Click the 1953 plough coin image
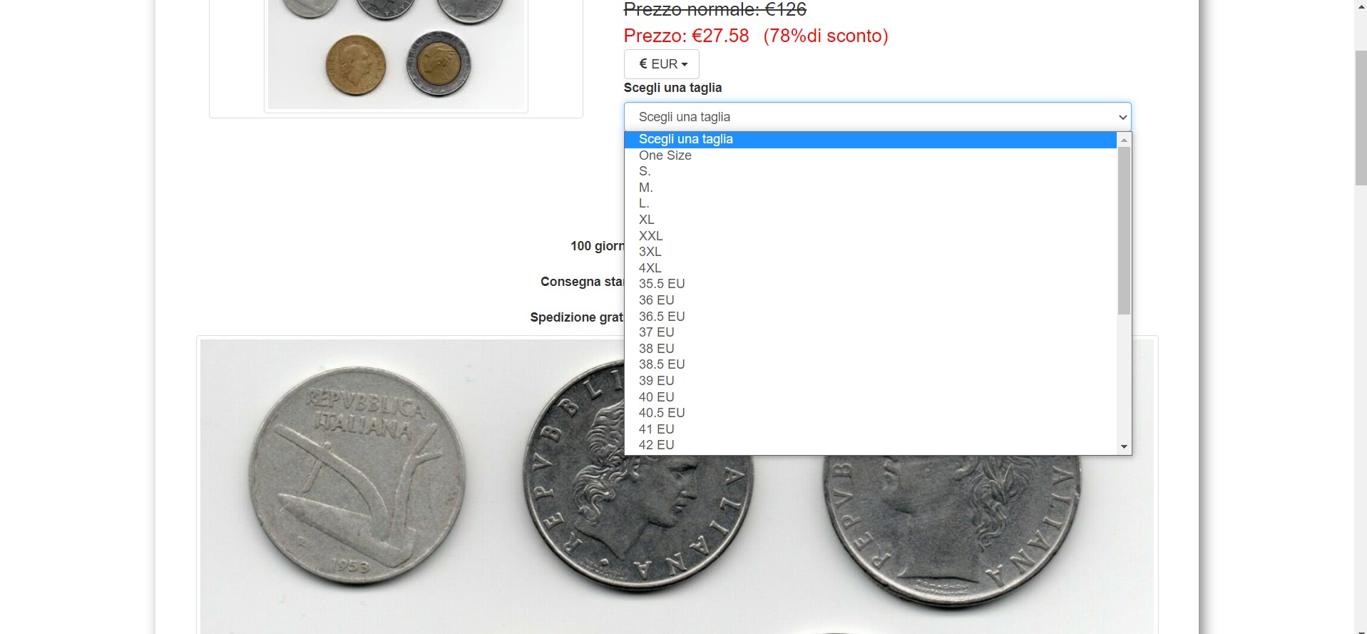Viewport: 1367px width, 634px height. (357, 476)
